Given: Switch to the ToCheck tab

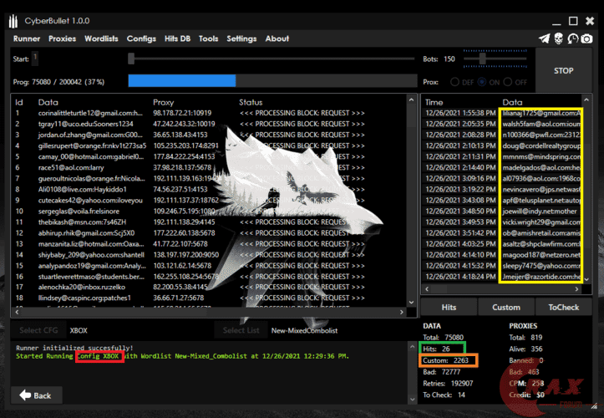Looking at the screenshot, I should pyautogui.click(x=564, y=308).
